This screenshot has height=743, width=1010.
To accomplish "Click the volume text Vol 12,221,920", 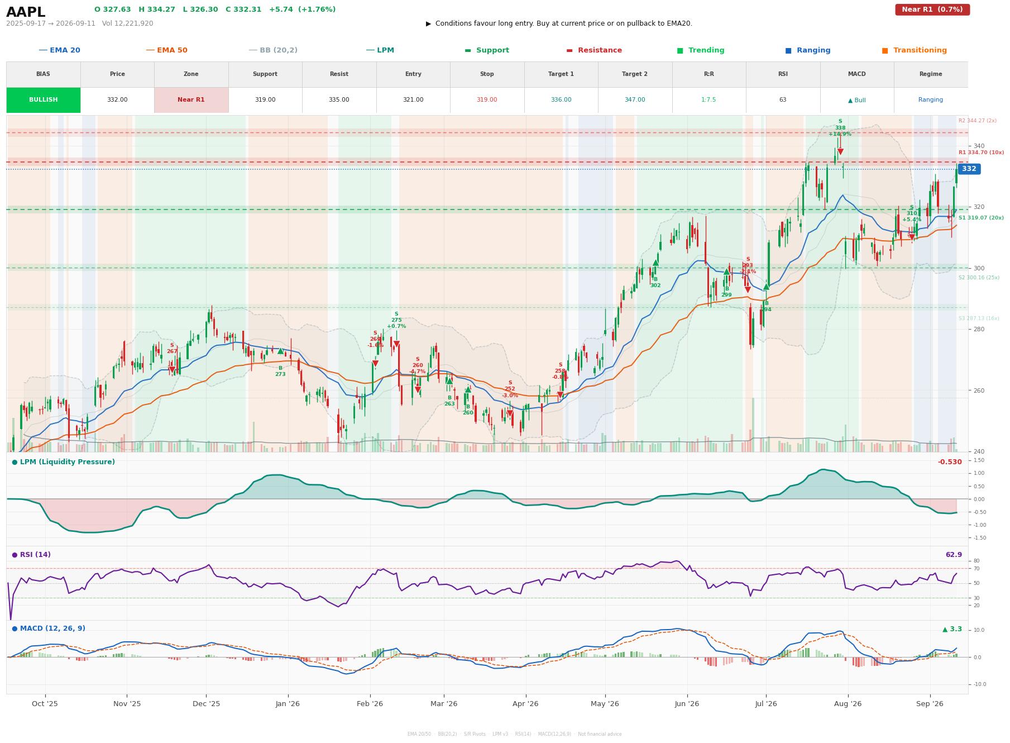I will (127, 23).
